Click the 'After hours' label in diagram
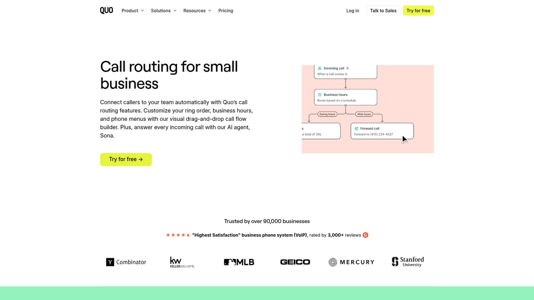 click(364, 114)
